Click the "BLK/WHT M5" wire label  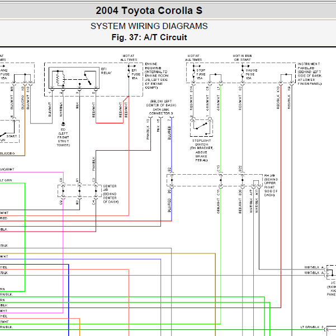click(12, 98)
